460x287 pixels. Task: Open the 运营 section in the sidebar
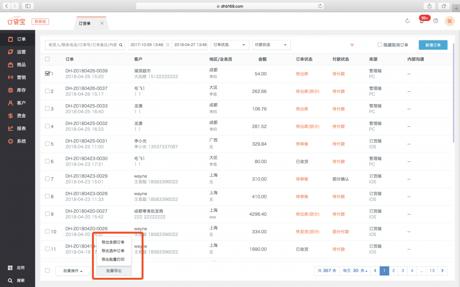[17, 52]
